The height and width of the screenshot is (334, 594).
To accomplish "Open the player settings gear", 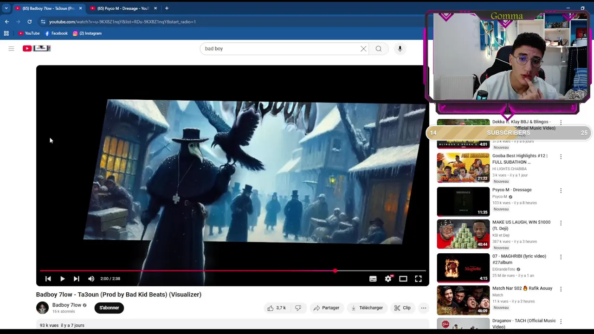I will click(x=388, y=279).
